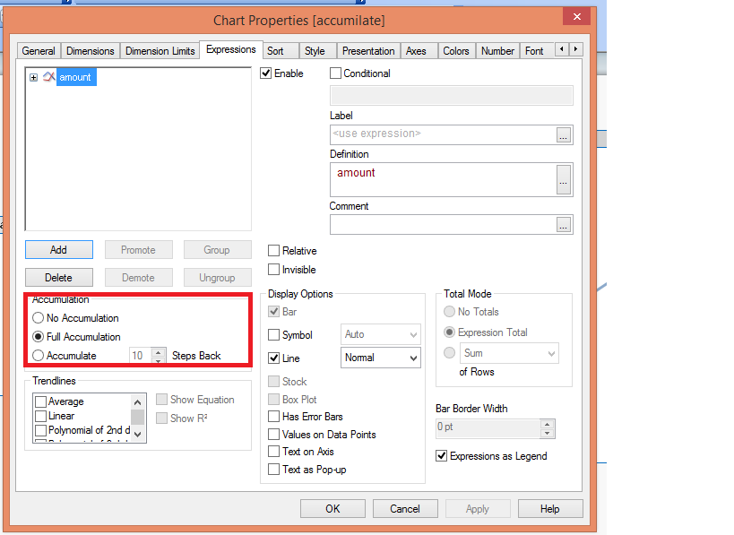The width and height of the screenshot is (734, 535).
Task: Open Comment editor ellipsis button
Action: pos(564,225)
